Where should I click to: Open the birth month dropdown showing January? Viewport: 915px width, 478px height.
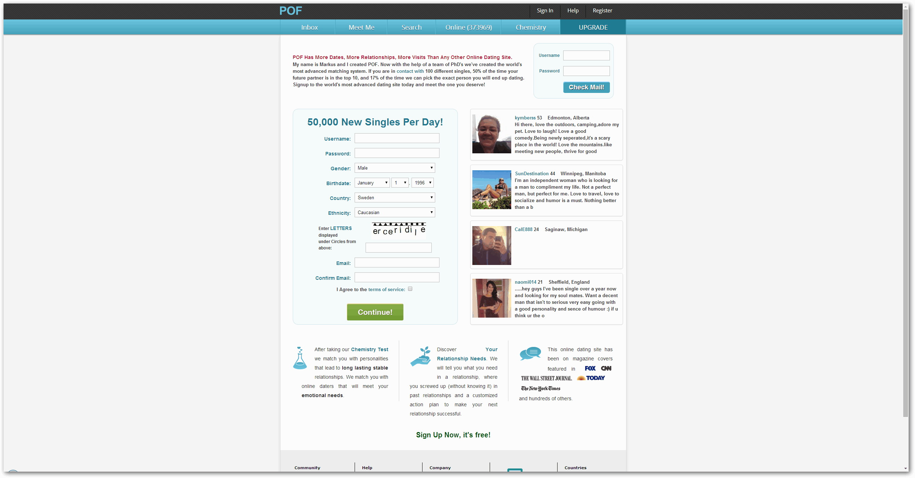pos(372,183)
